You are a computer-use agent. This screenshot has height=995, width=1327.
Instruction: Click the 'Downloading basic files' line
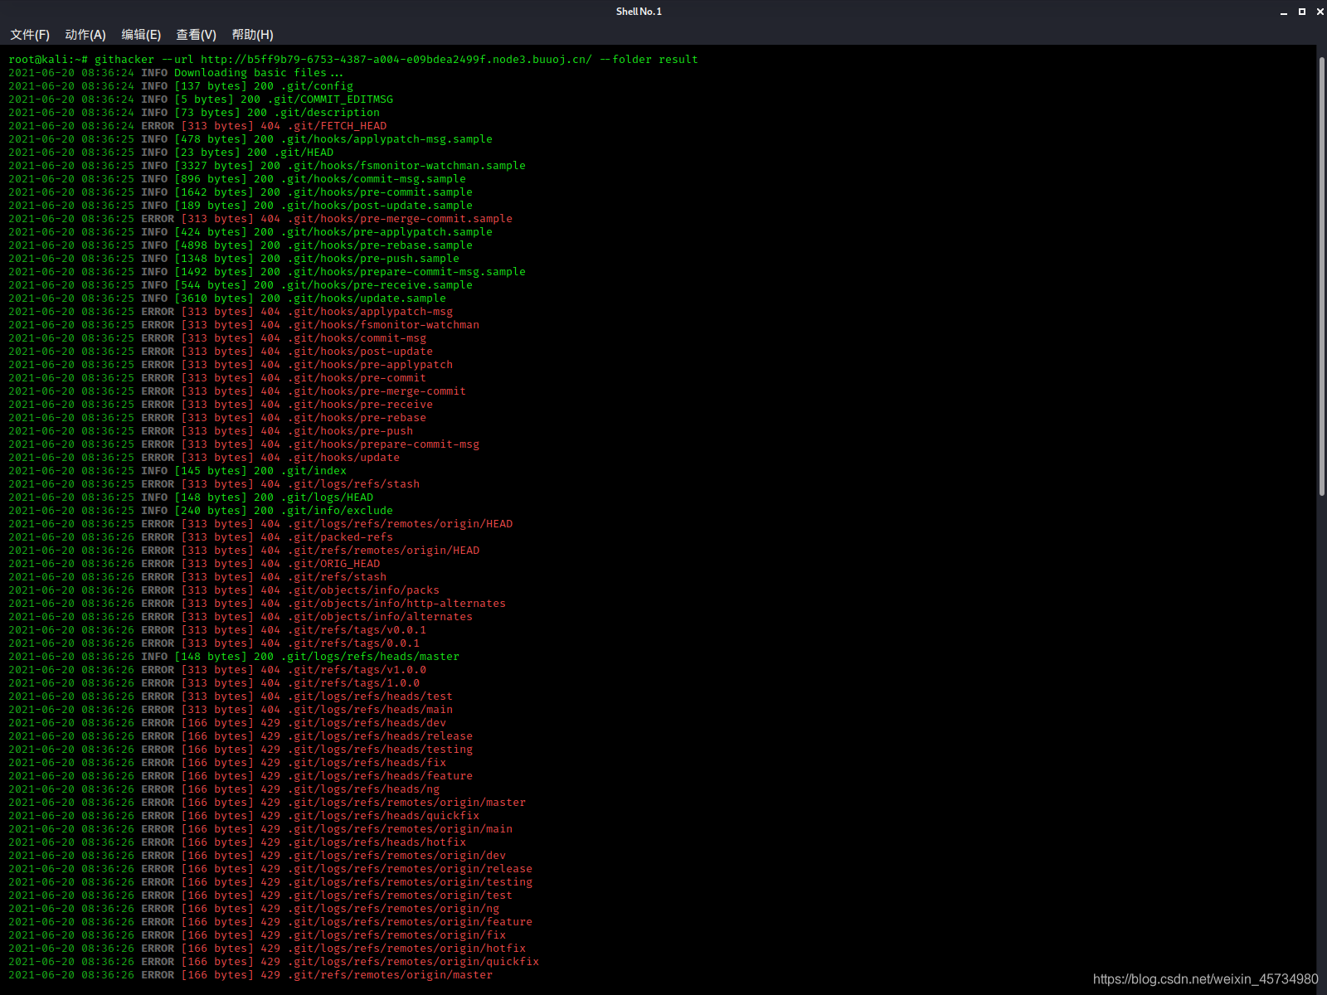coord(259,73)
